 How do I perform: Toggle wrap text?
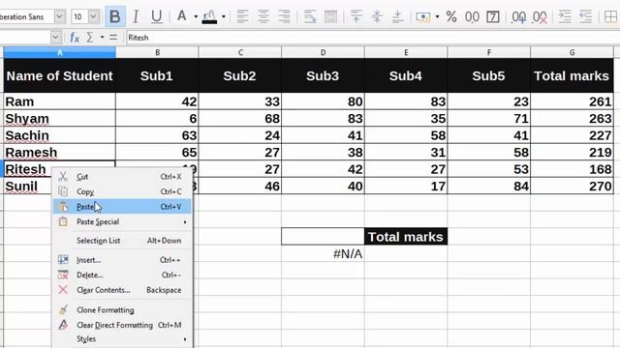coord(310,16)
